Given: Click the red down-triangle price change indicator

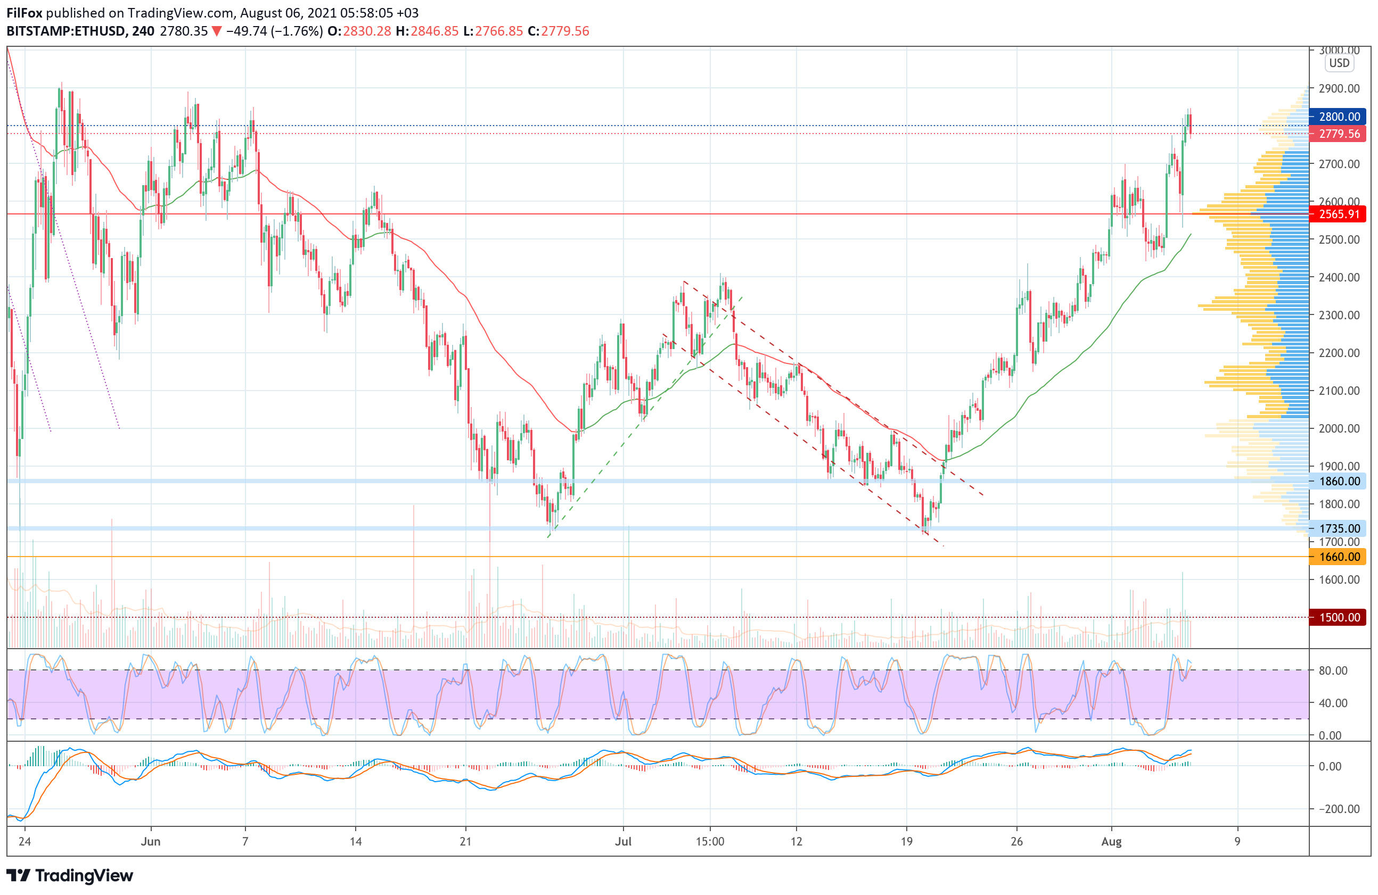Looking at the screenshot, I should 217,31.
